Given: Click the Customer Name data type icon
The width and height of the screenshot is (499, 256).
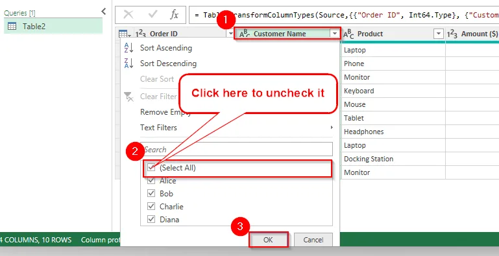Looking at the screenshot, I should point(245,34).
